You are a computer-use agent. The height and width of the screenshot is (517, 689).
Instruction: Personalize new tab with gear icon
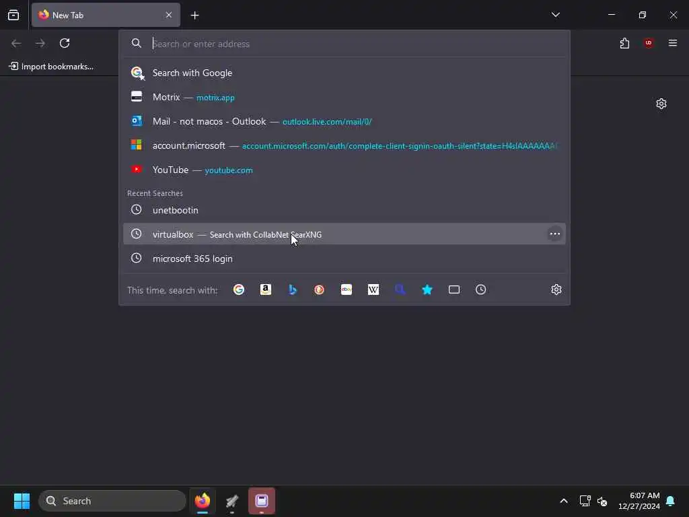click(661, 104)
